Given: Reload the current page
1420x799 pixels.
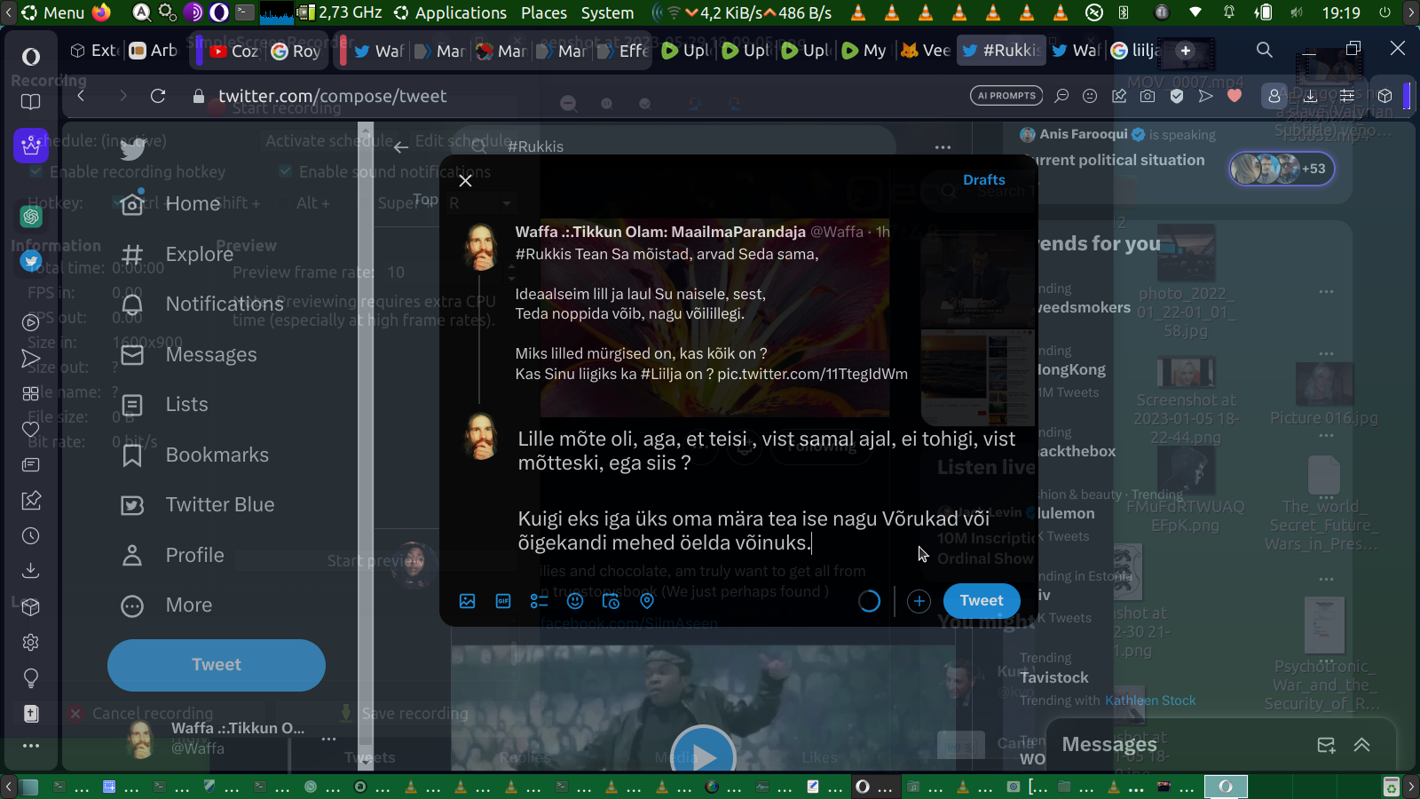Looking at the screenshot, I should 158,96.
